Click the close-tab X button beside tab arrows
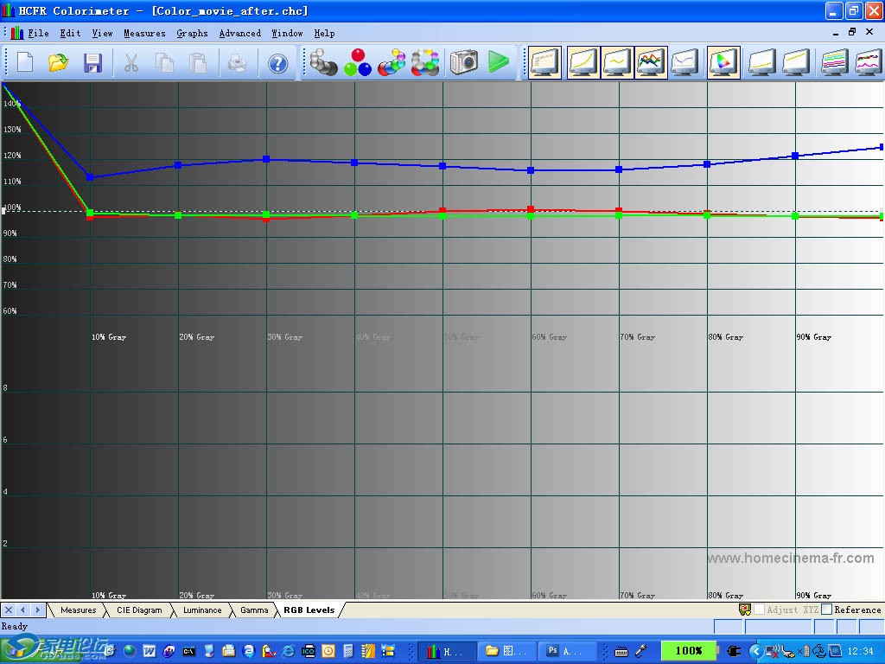885x664 pixels. click(9, 610)
